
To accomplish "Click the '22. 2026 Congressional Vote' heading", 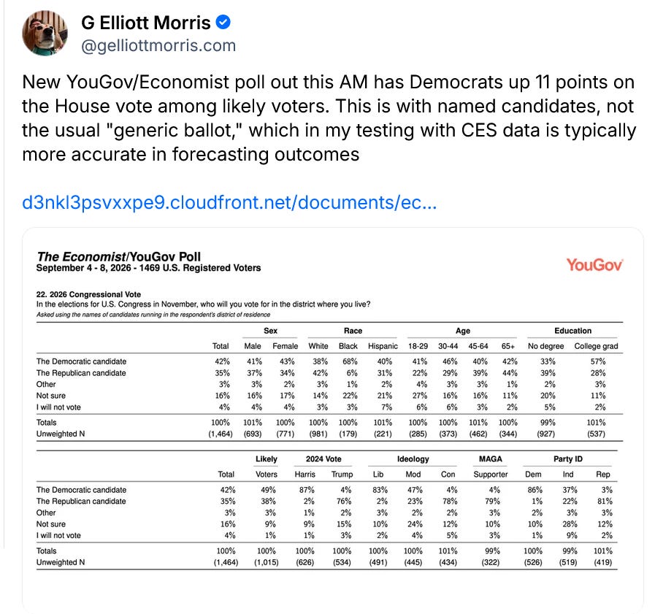I will click(88, 294).
